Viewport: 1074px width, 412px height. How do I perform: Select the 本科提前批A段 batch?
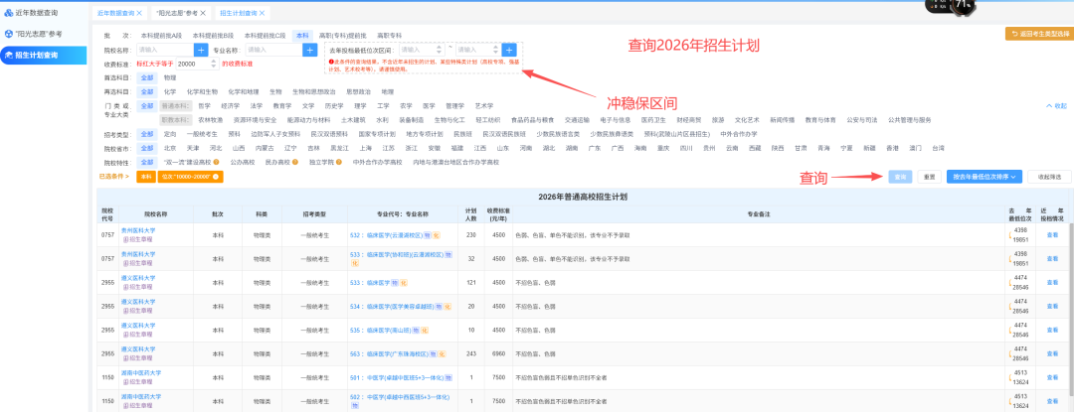tap(161, 35)
